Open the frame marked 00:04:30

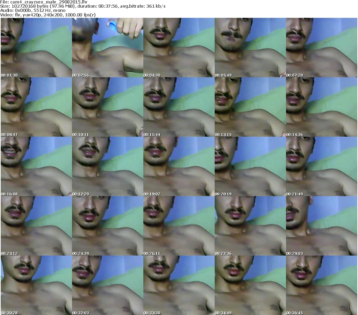pyautogui.click(x=179, y=48)
